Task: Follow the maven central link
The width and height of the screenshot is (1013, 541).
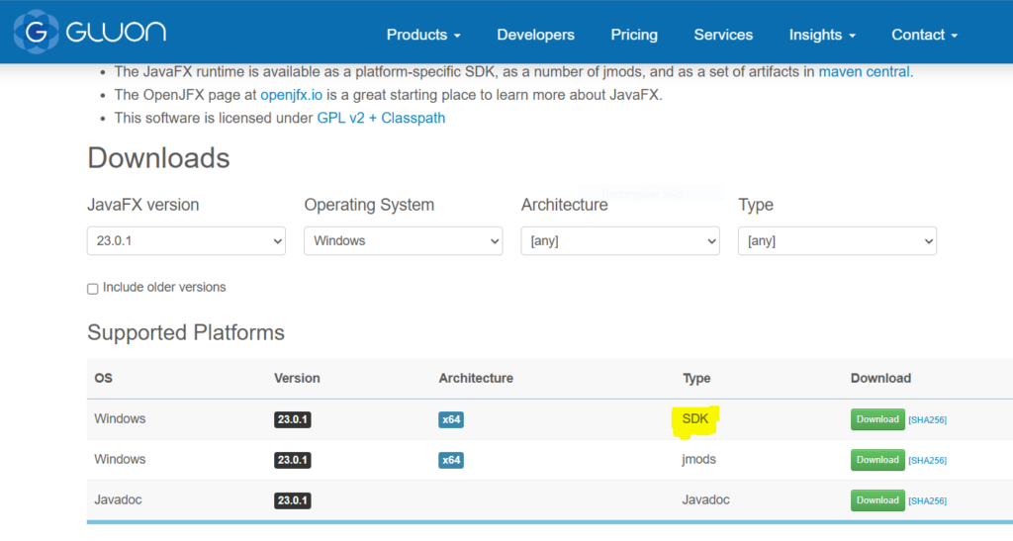Action: [864, 71]
